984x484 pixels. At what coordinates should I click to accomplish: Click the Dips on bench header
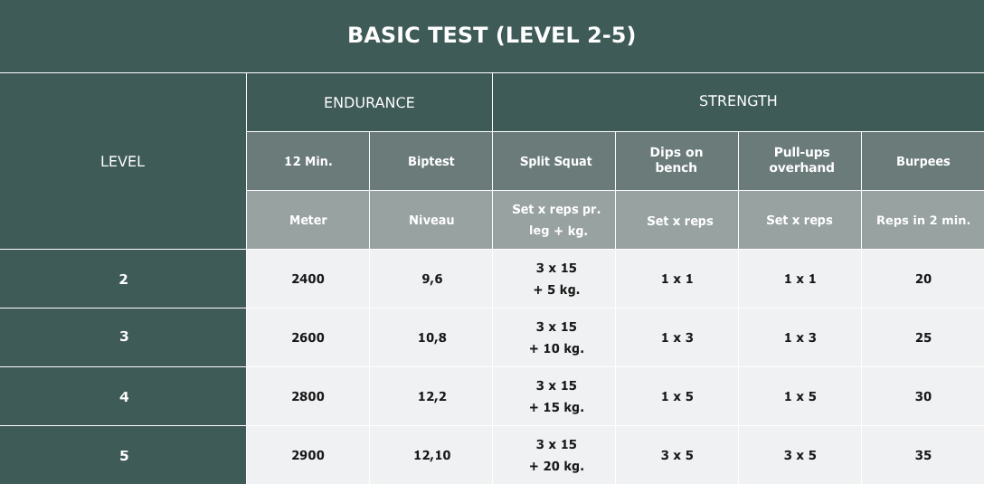[676, 160]
